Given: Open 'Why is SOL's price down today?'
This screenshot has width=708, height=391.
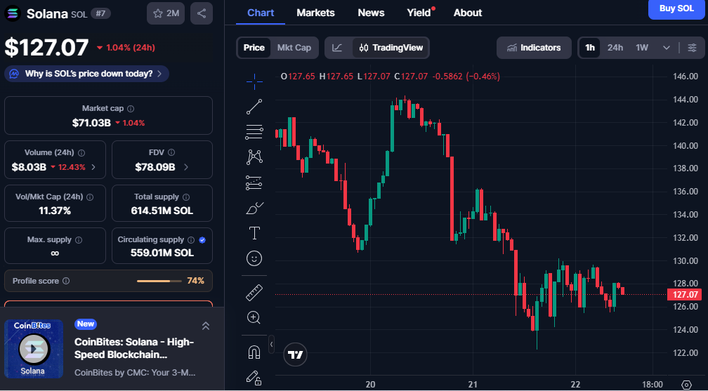Looking at the screenshot, I should pyautogui.click(x=87, y=73).
